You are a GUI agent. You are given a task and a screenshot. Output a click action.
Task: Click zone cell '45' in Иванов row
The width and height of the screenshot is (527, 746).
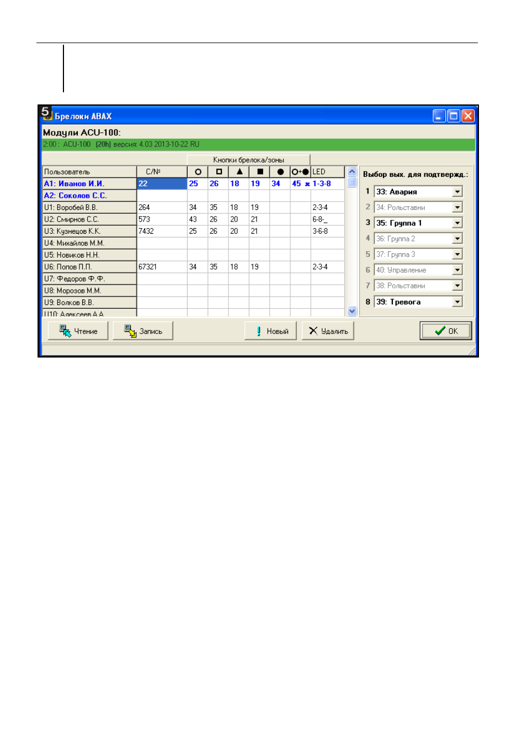click(x=300, y=183)
